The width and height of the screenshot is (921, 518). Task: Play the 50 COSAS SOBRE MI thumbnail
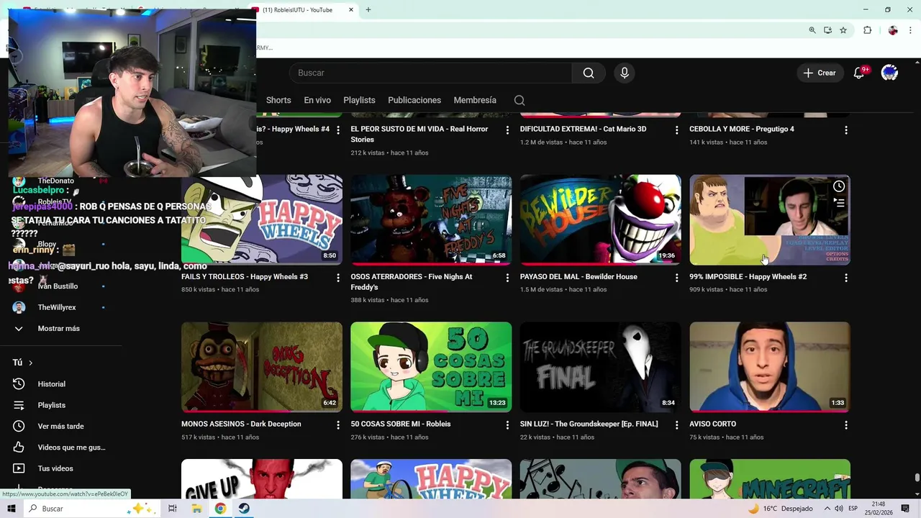pos(431,367)
